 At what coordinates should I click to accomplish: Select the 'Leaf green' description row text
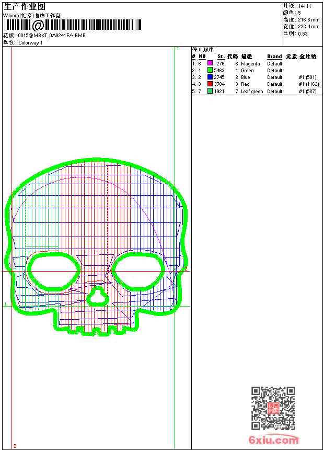coord(252,91)
